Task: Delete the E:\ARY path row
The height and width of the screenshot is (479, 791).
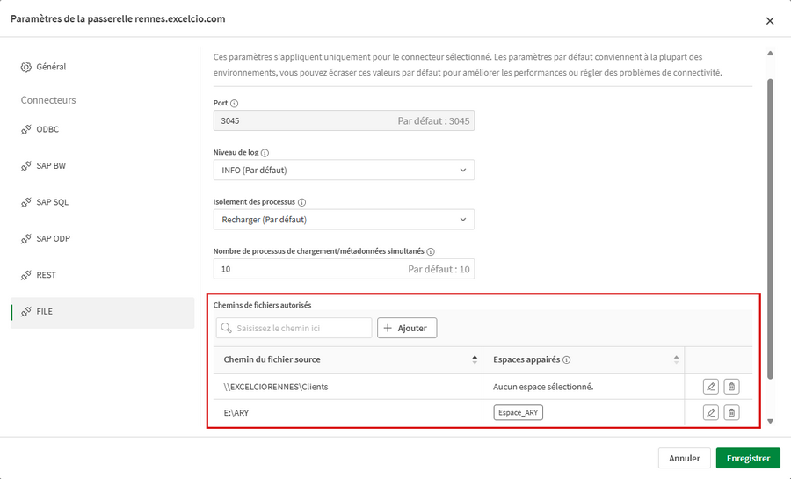Action: click(x=731, y=412)
